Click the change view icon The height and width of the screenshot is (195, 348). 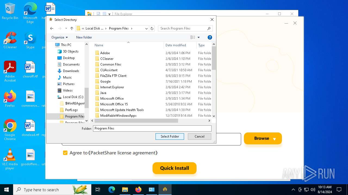[193, 37]
